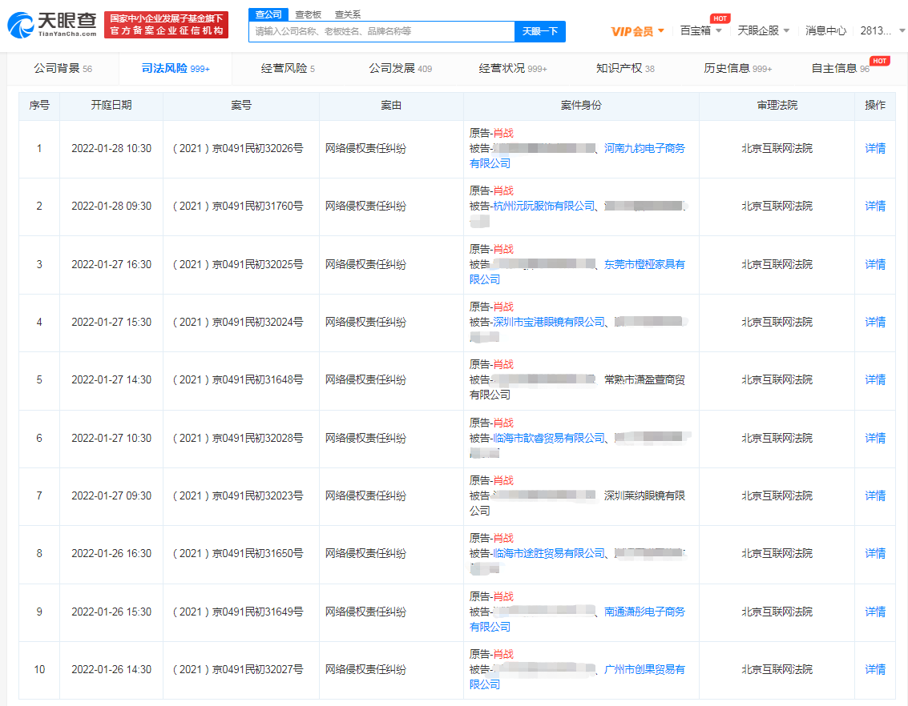Open 详情 for case 京0491民初32026号

tap(875, 149)
